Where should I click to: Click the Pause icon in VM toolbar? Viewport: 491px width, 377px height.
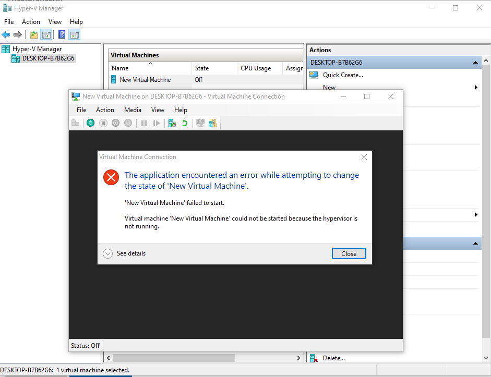(144, 123)
